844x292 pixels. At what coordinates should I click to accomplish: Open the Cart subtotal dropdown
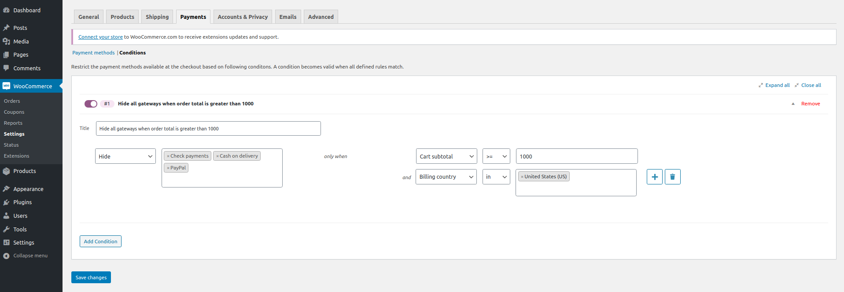(x=446, y=156)
